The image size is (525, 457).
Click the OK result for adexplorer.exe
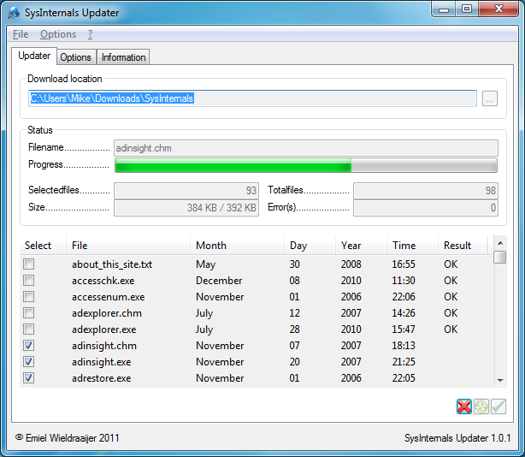click(451, 329)
